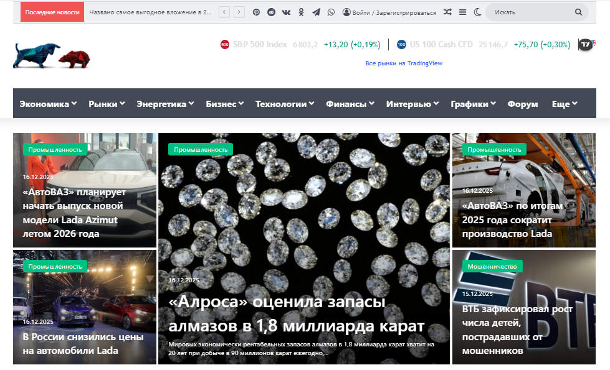610x370 pixels.
Task: Open article on falling Lada car prices
Action: pos(83,344)
